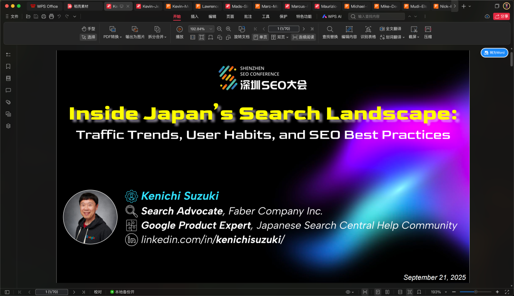
Task: Open the PDF转换 convert menu
Action: [x=112, y=32]
